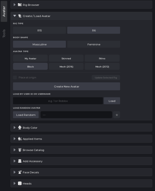The image size is (155, 191).
Task: Select Block avatar type
Action: 30,66
